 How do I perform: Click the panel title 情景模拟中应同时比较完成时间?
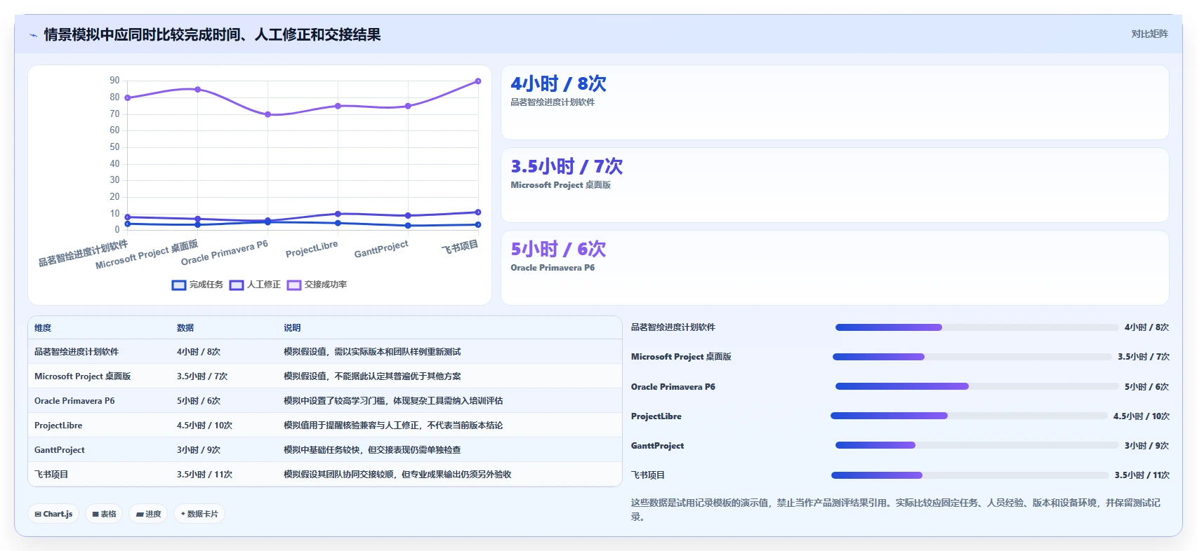coord(212,34)
